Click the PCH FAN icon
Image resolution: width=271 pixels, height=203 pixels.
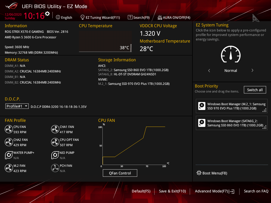tap(55, 168)
